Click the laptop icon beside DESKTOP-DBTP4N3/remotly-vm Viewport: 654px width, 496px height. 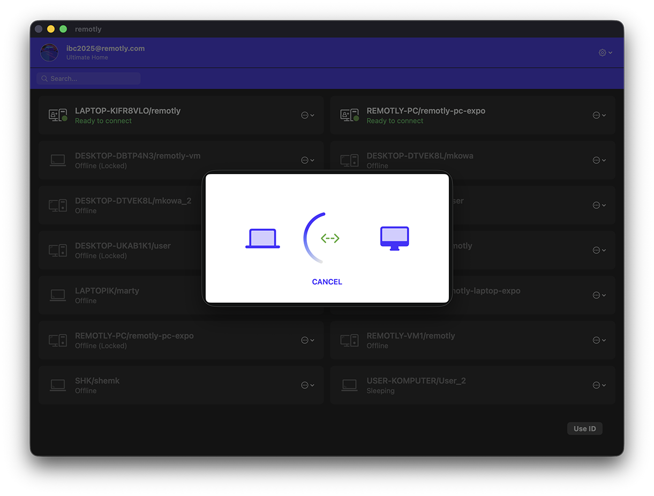[58, 160]
